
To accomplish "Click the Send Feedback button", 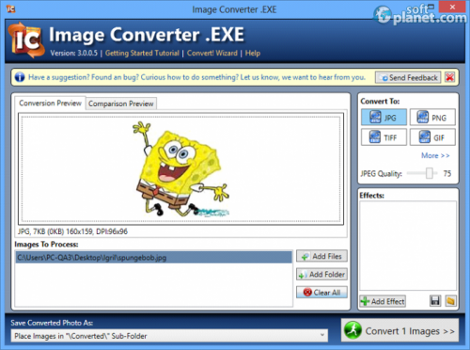I will pos(408,77).
